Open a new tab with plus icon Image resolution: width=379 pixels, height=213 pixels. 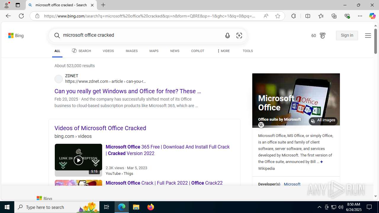[103, 5]
